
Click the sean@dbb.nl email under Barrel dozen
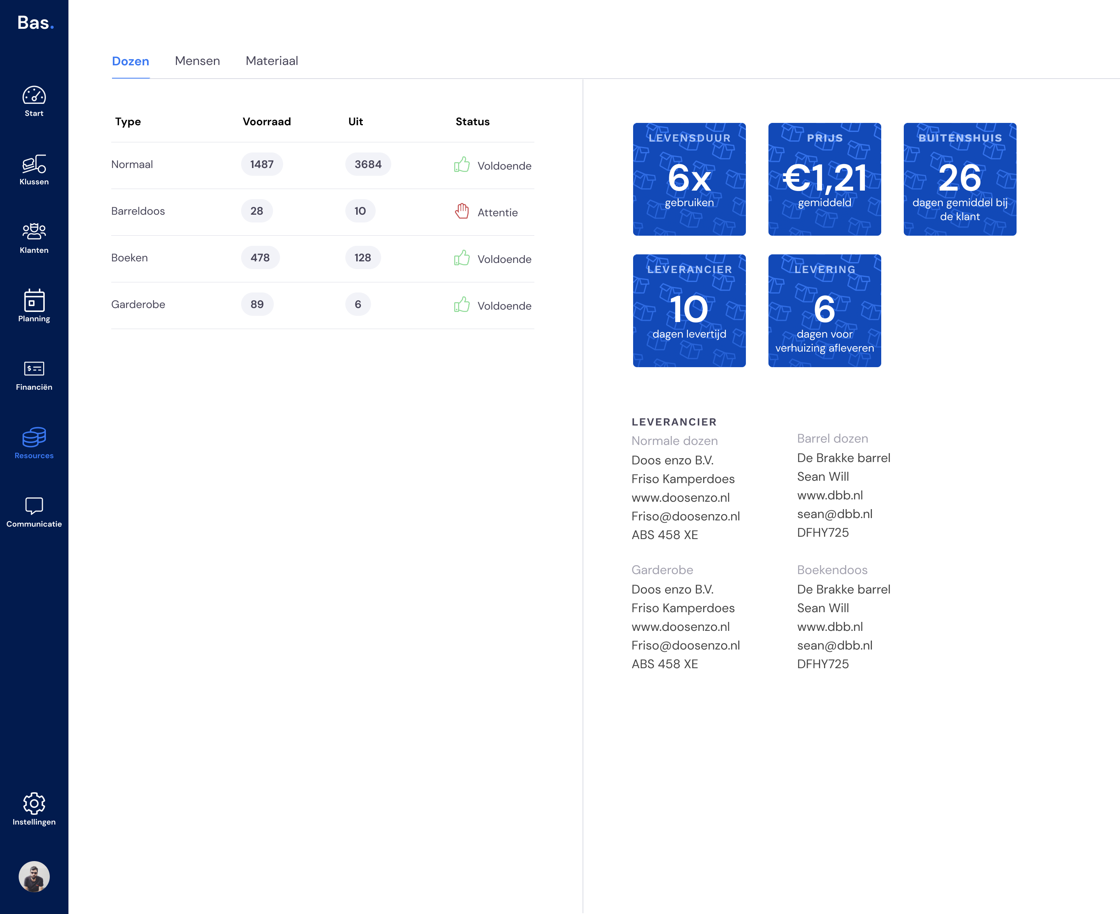(834, 514)
